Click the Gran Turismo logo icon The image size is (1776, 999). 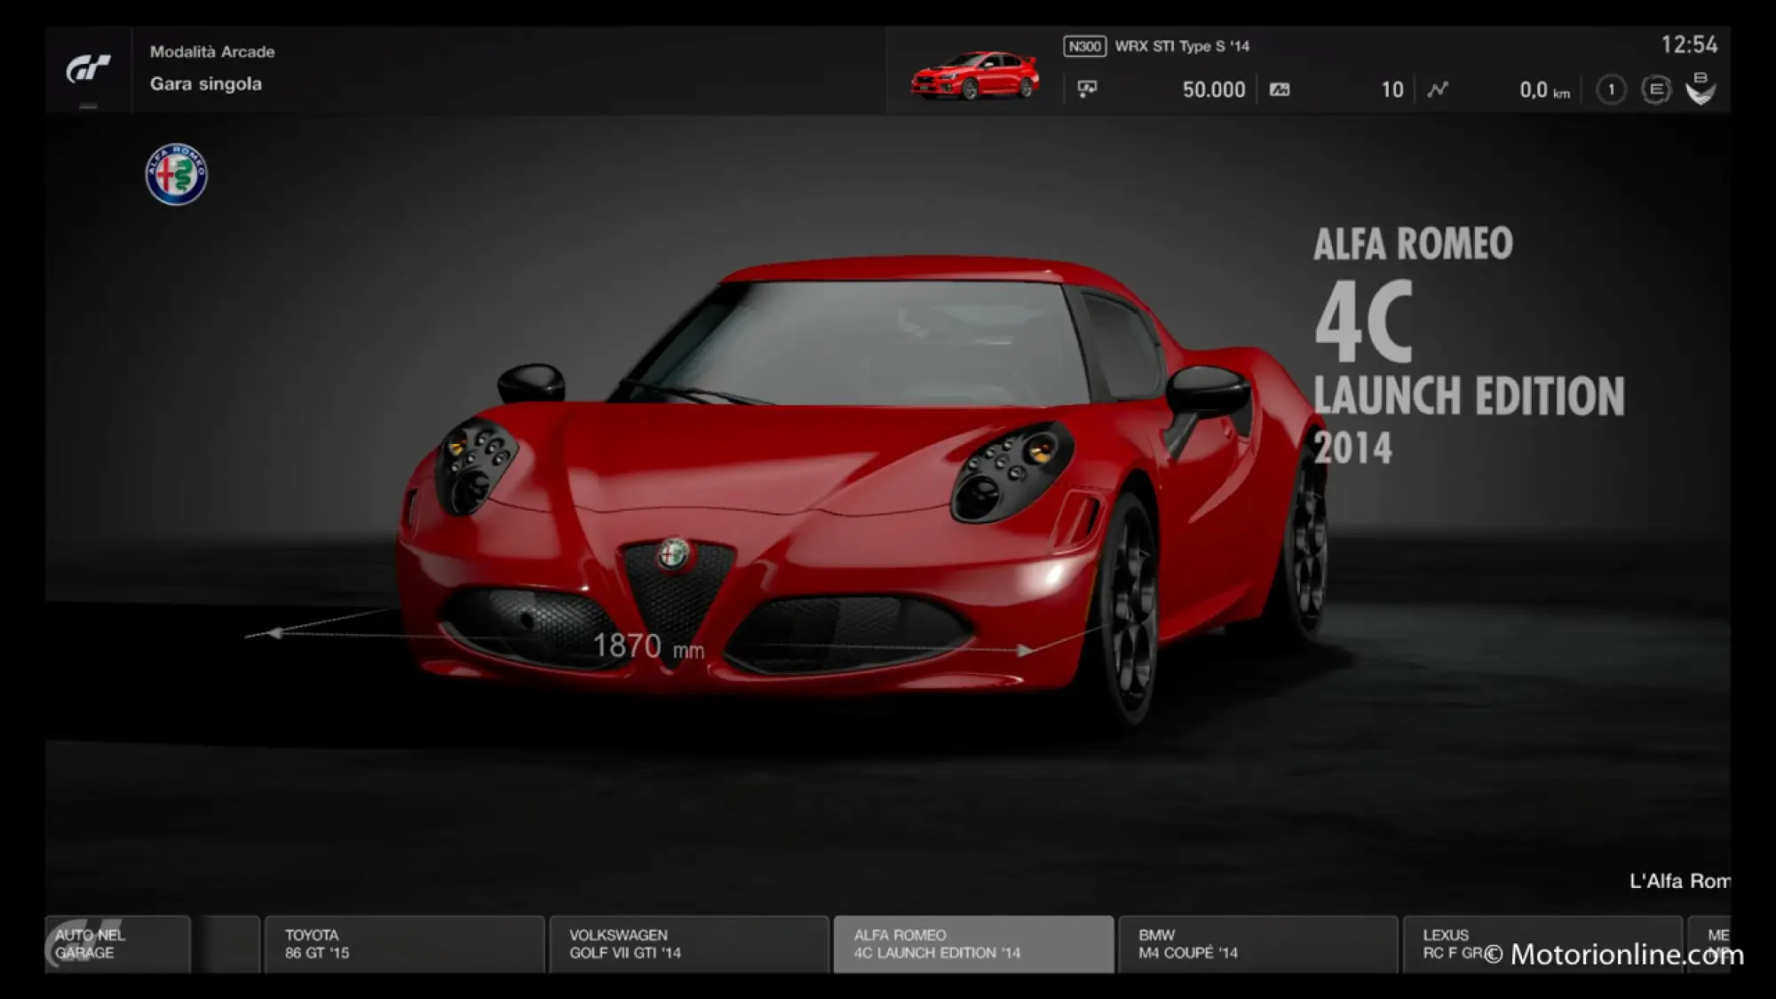88,68
